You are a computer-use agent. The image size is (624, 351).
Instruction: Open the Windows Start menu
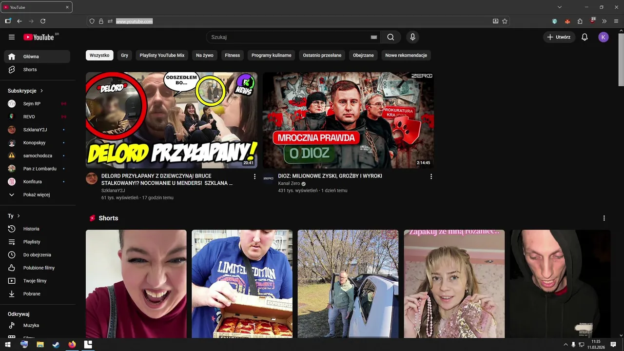coord(8,345)
